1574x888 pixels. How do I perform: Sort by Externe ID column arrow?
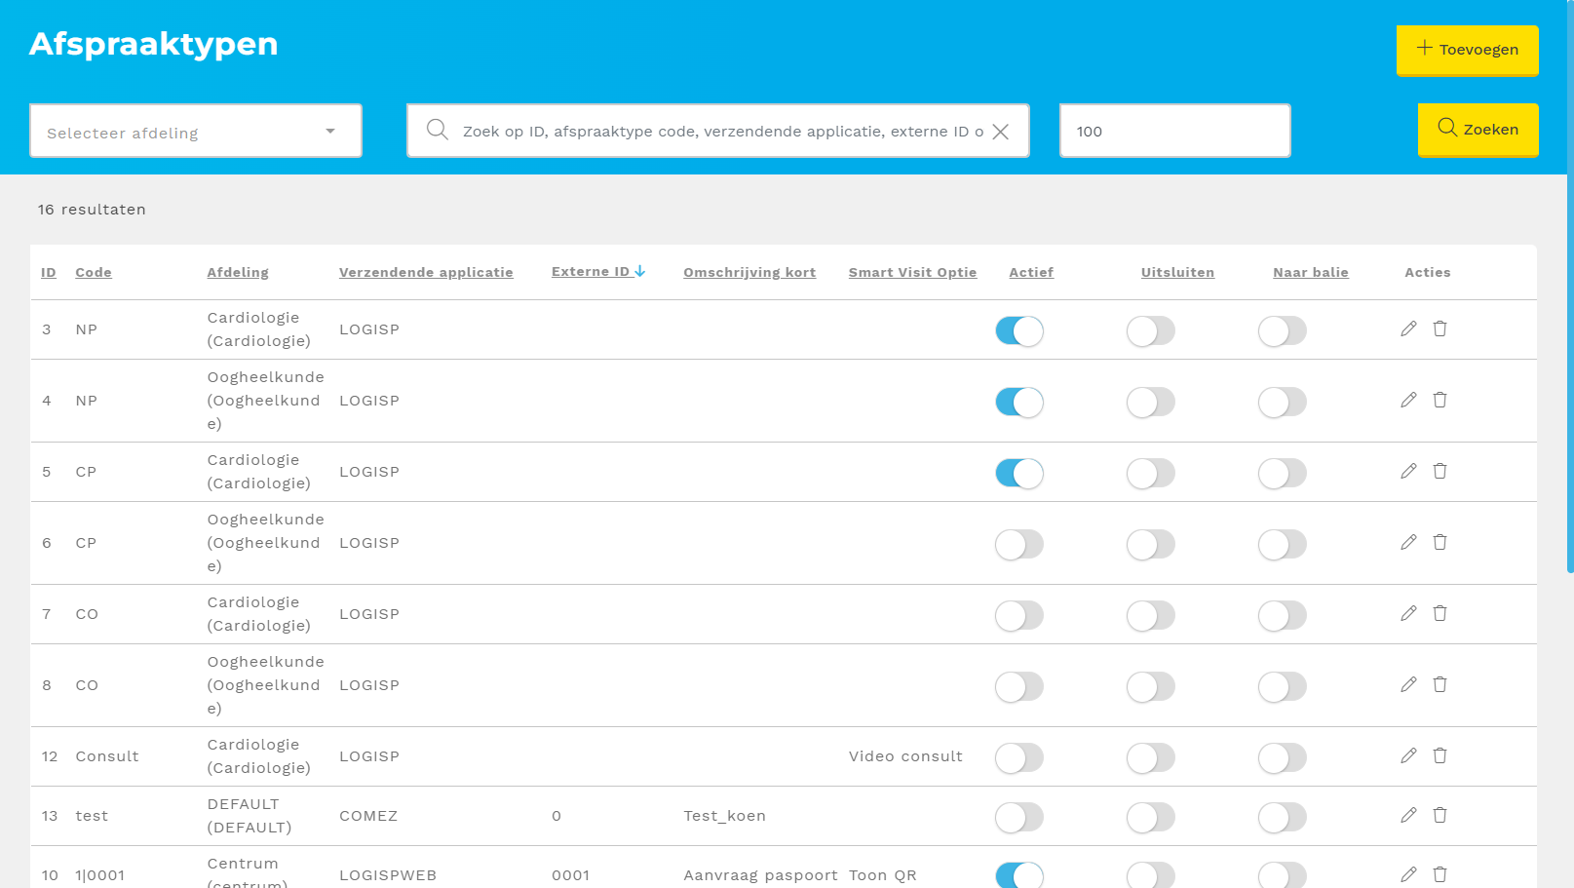tap(639, 272)
